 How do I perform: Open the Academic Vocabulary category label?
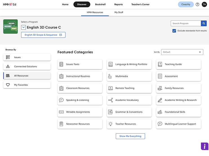point(127,100)
